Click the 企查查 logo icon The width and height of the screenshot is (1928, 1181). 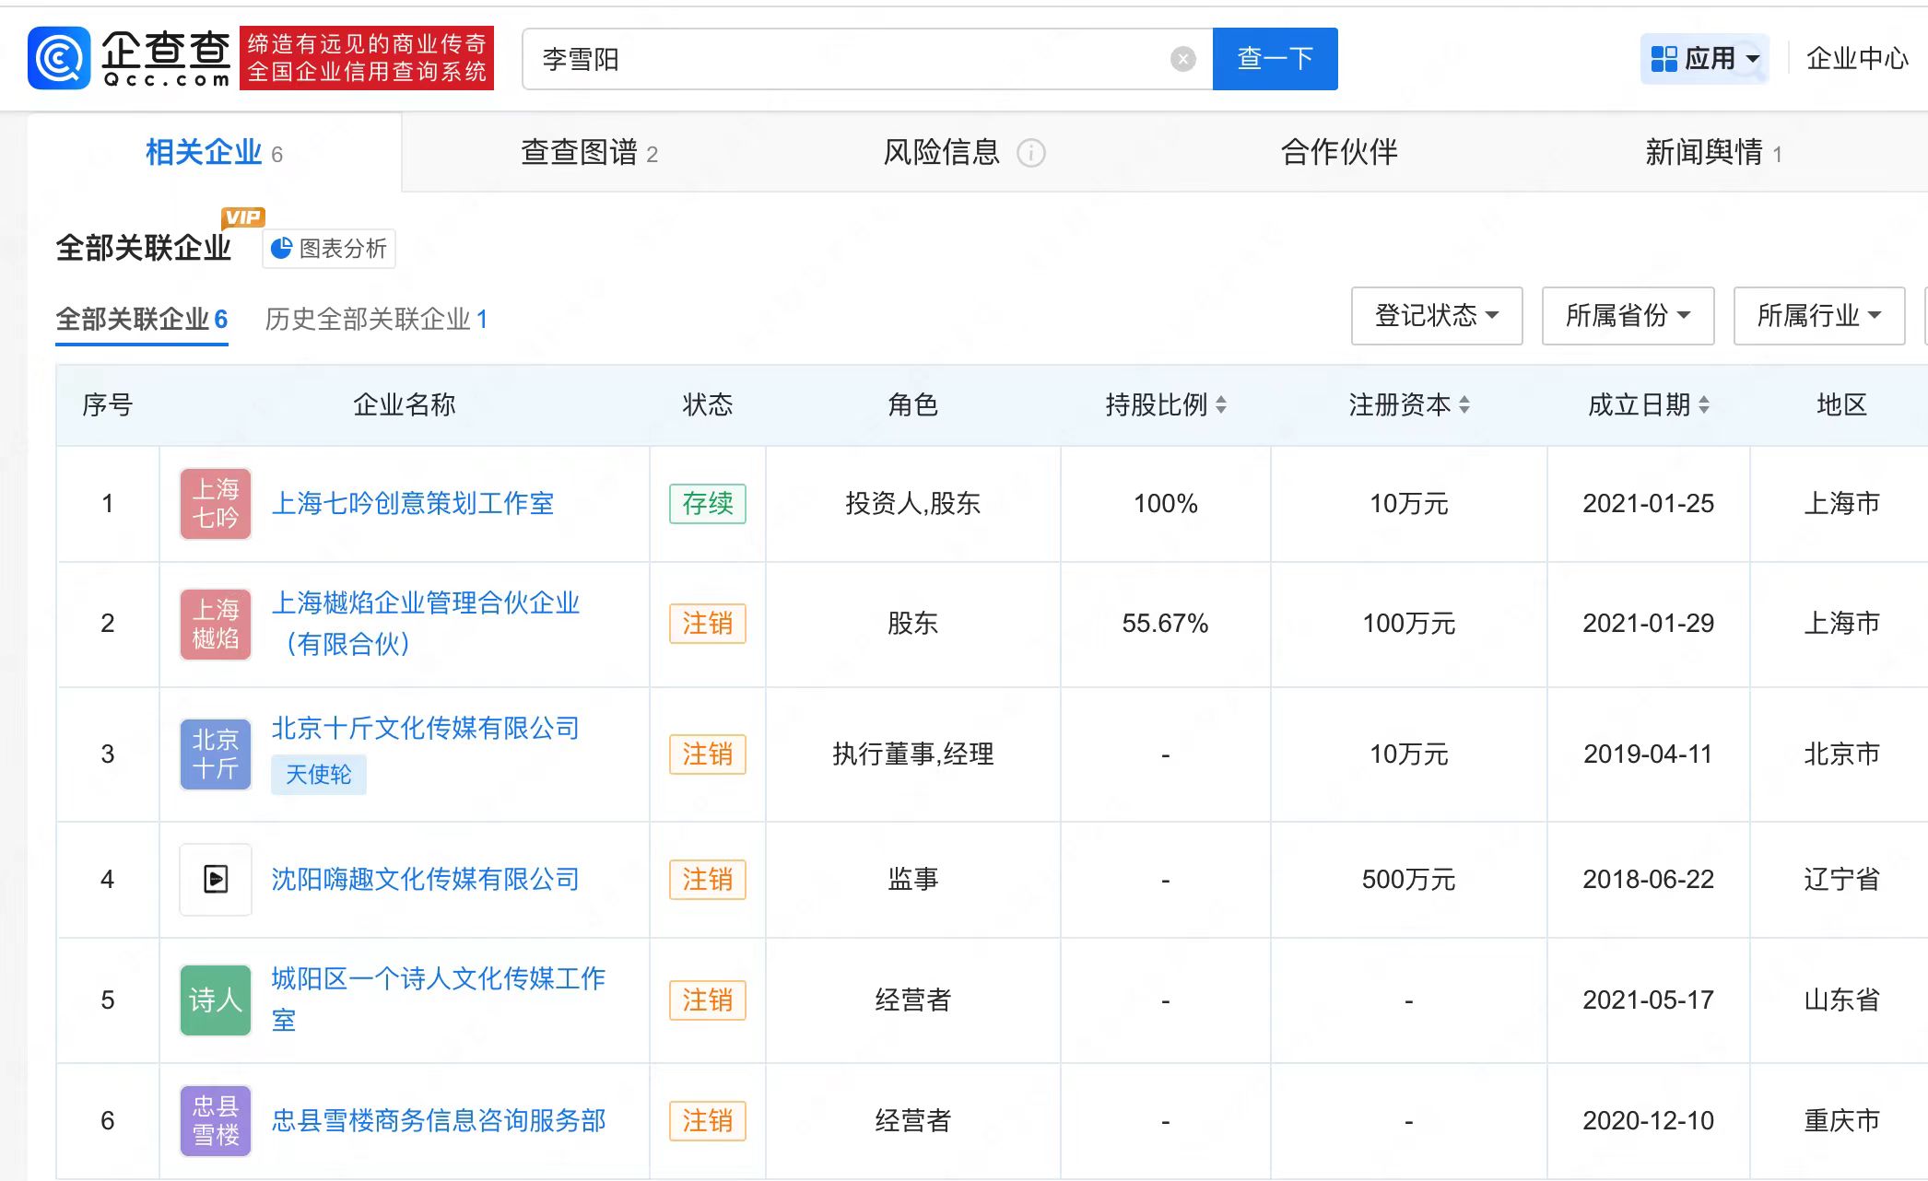[57, 57]
